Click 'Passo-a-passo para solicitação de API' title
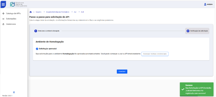Viewport: 216px width, 97px height. coord(49,17)
